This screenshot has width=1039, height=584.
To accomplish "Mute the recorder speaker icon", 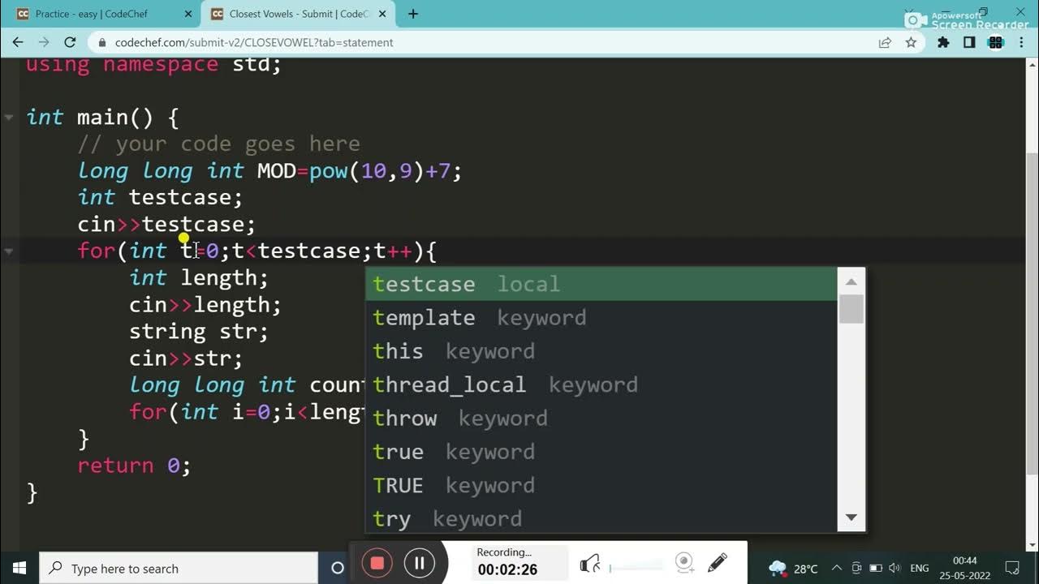I will (x=590, y=563).
